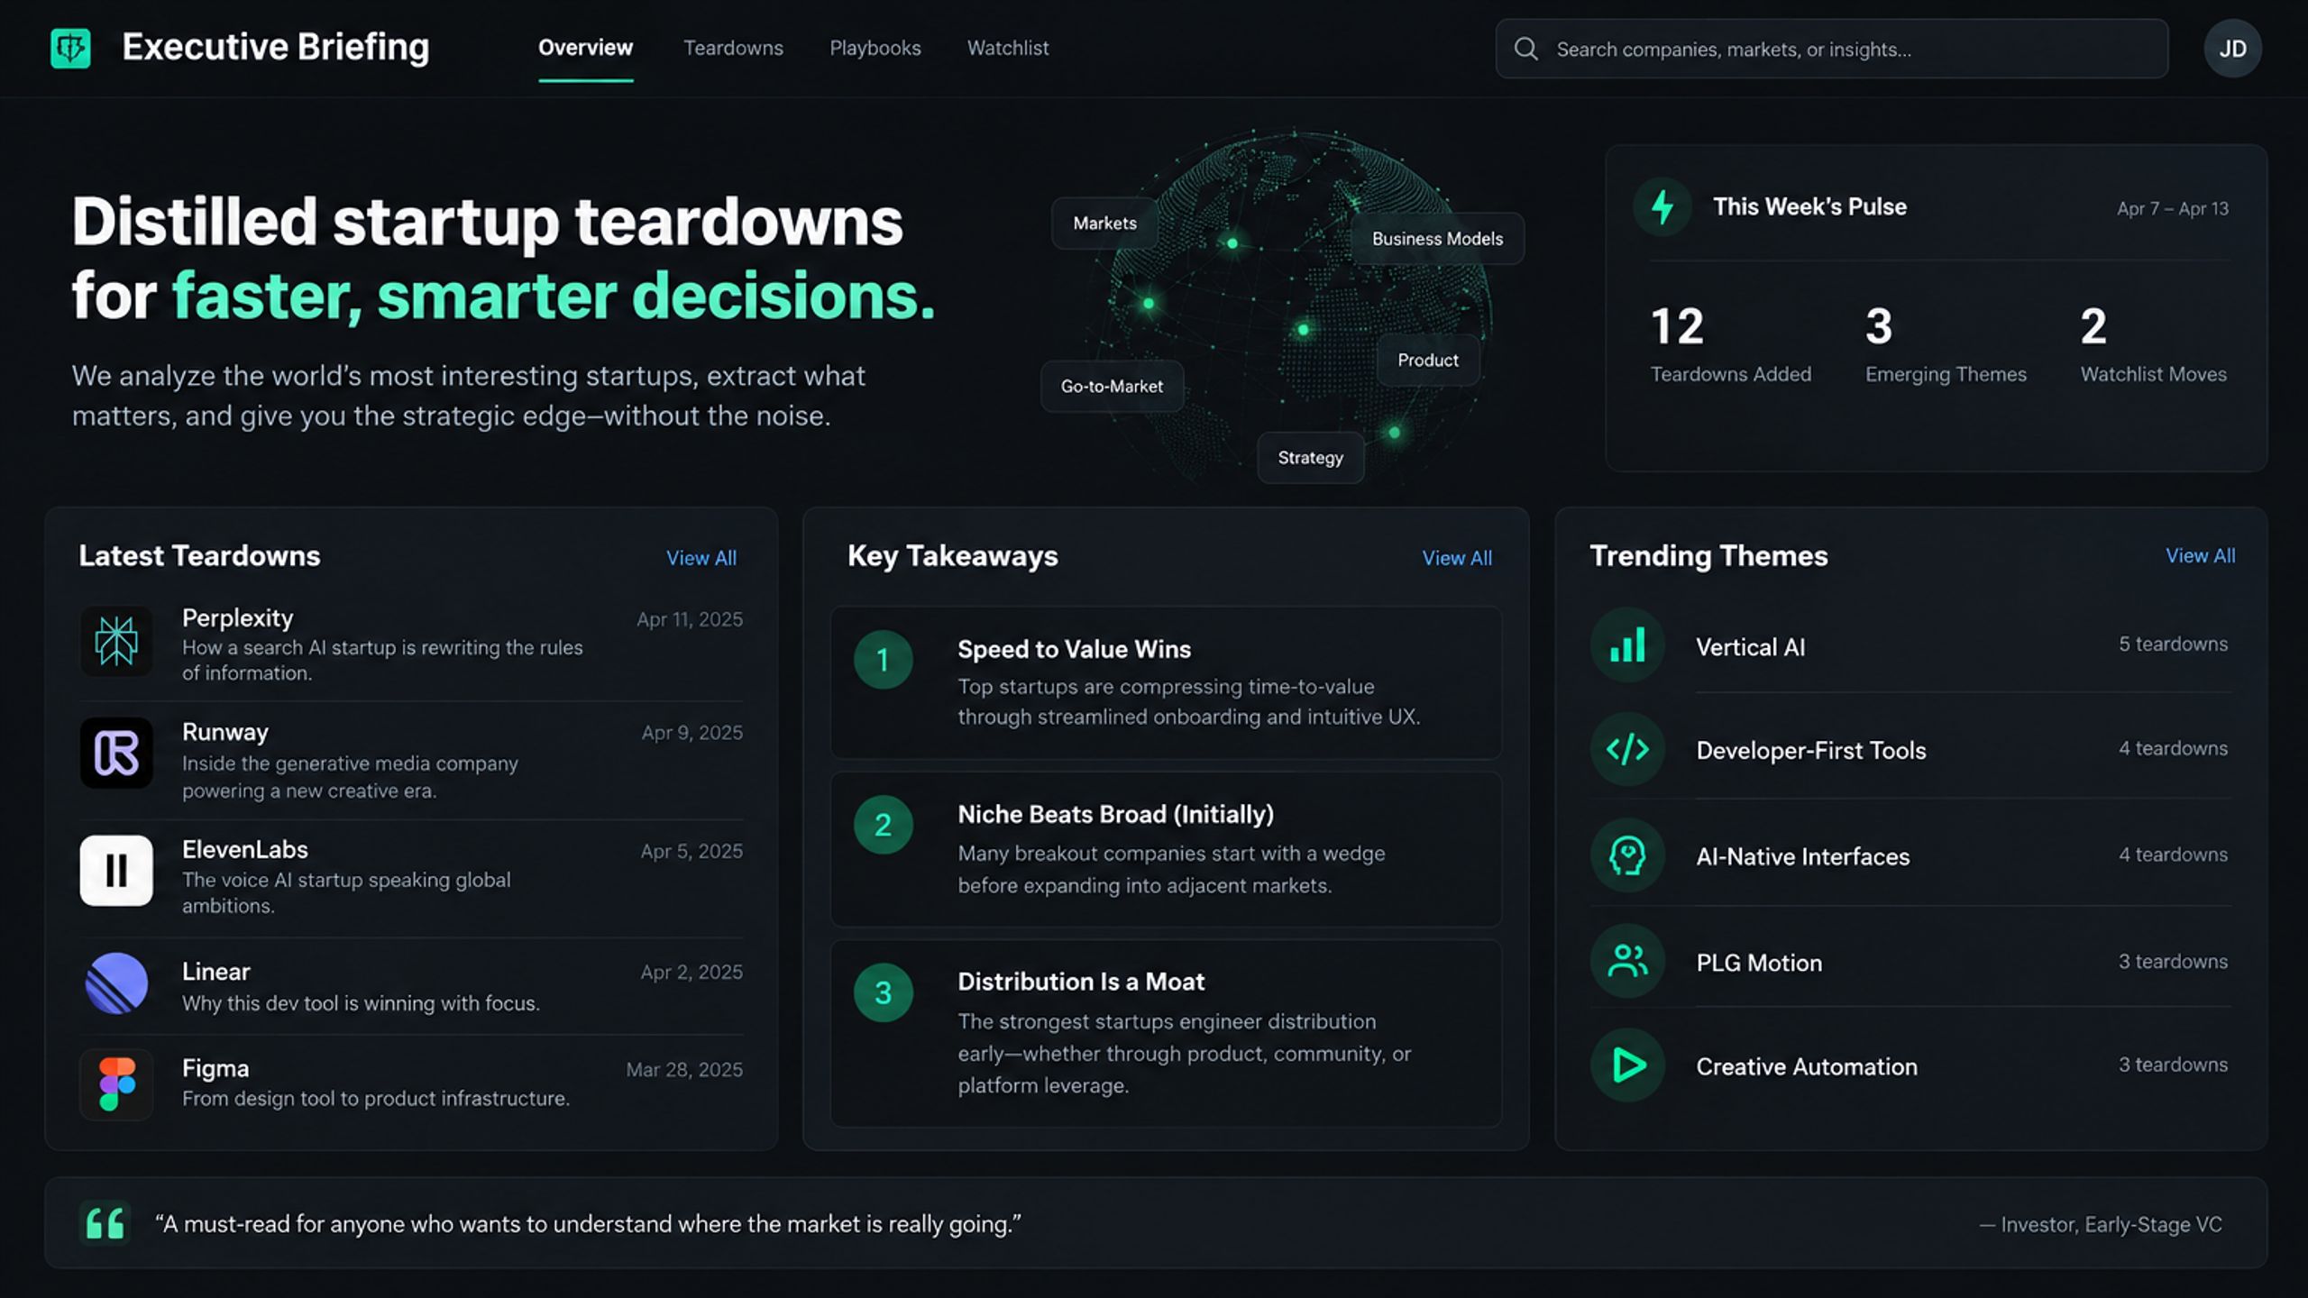Click View All in Key Takeaways
The height and width of the screenshot is (1298, 2308).
1457,558
